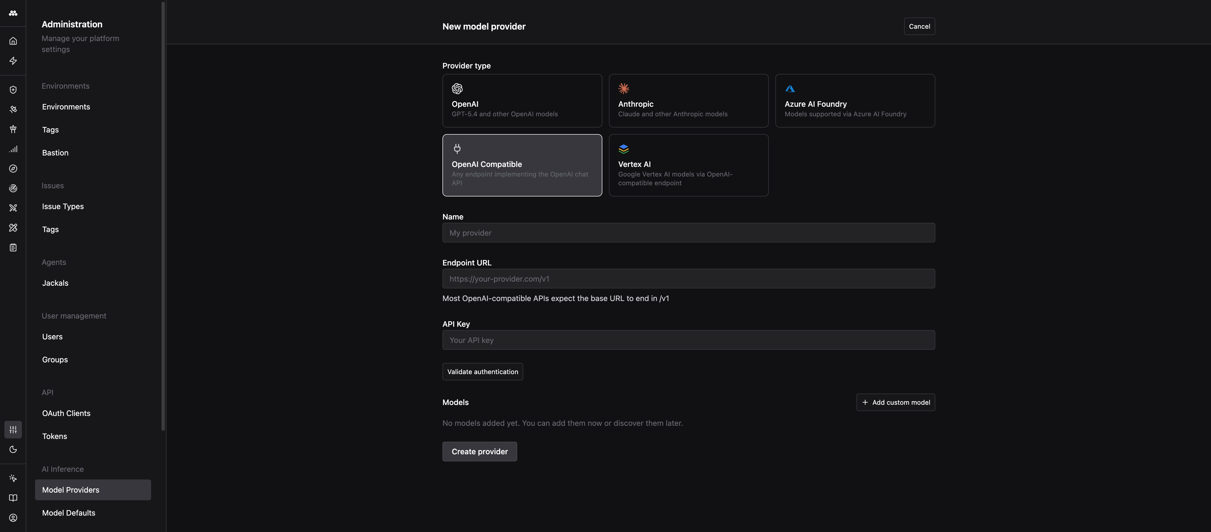Image resolution: width=1211 pixels, height=532 pixels.
Task: Toggle dark mode with the moon icon
Action: (x=13, y=449)
